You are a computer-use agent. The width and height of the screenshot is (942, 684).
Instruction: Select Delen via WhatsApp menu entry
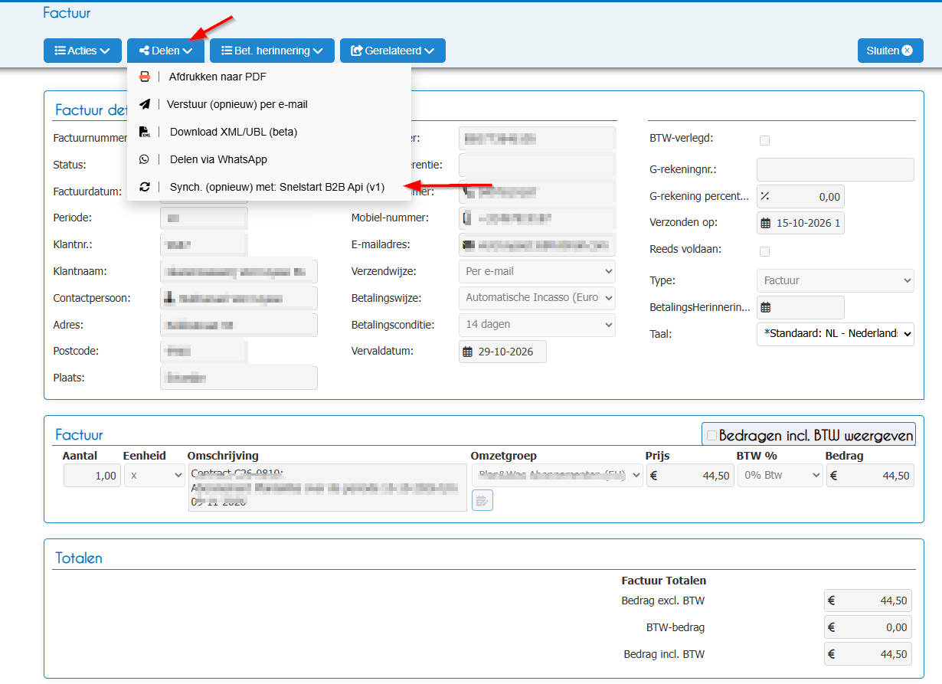(x=269, y=159)
